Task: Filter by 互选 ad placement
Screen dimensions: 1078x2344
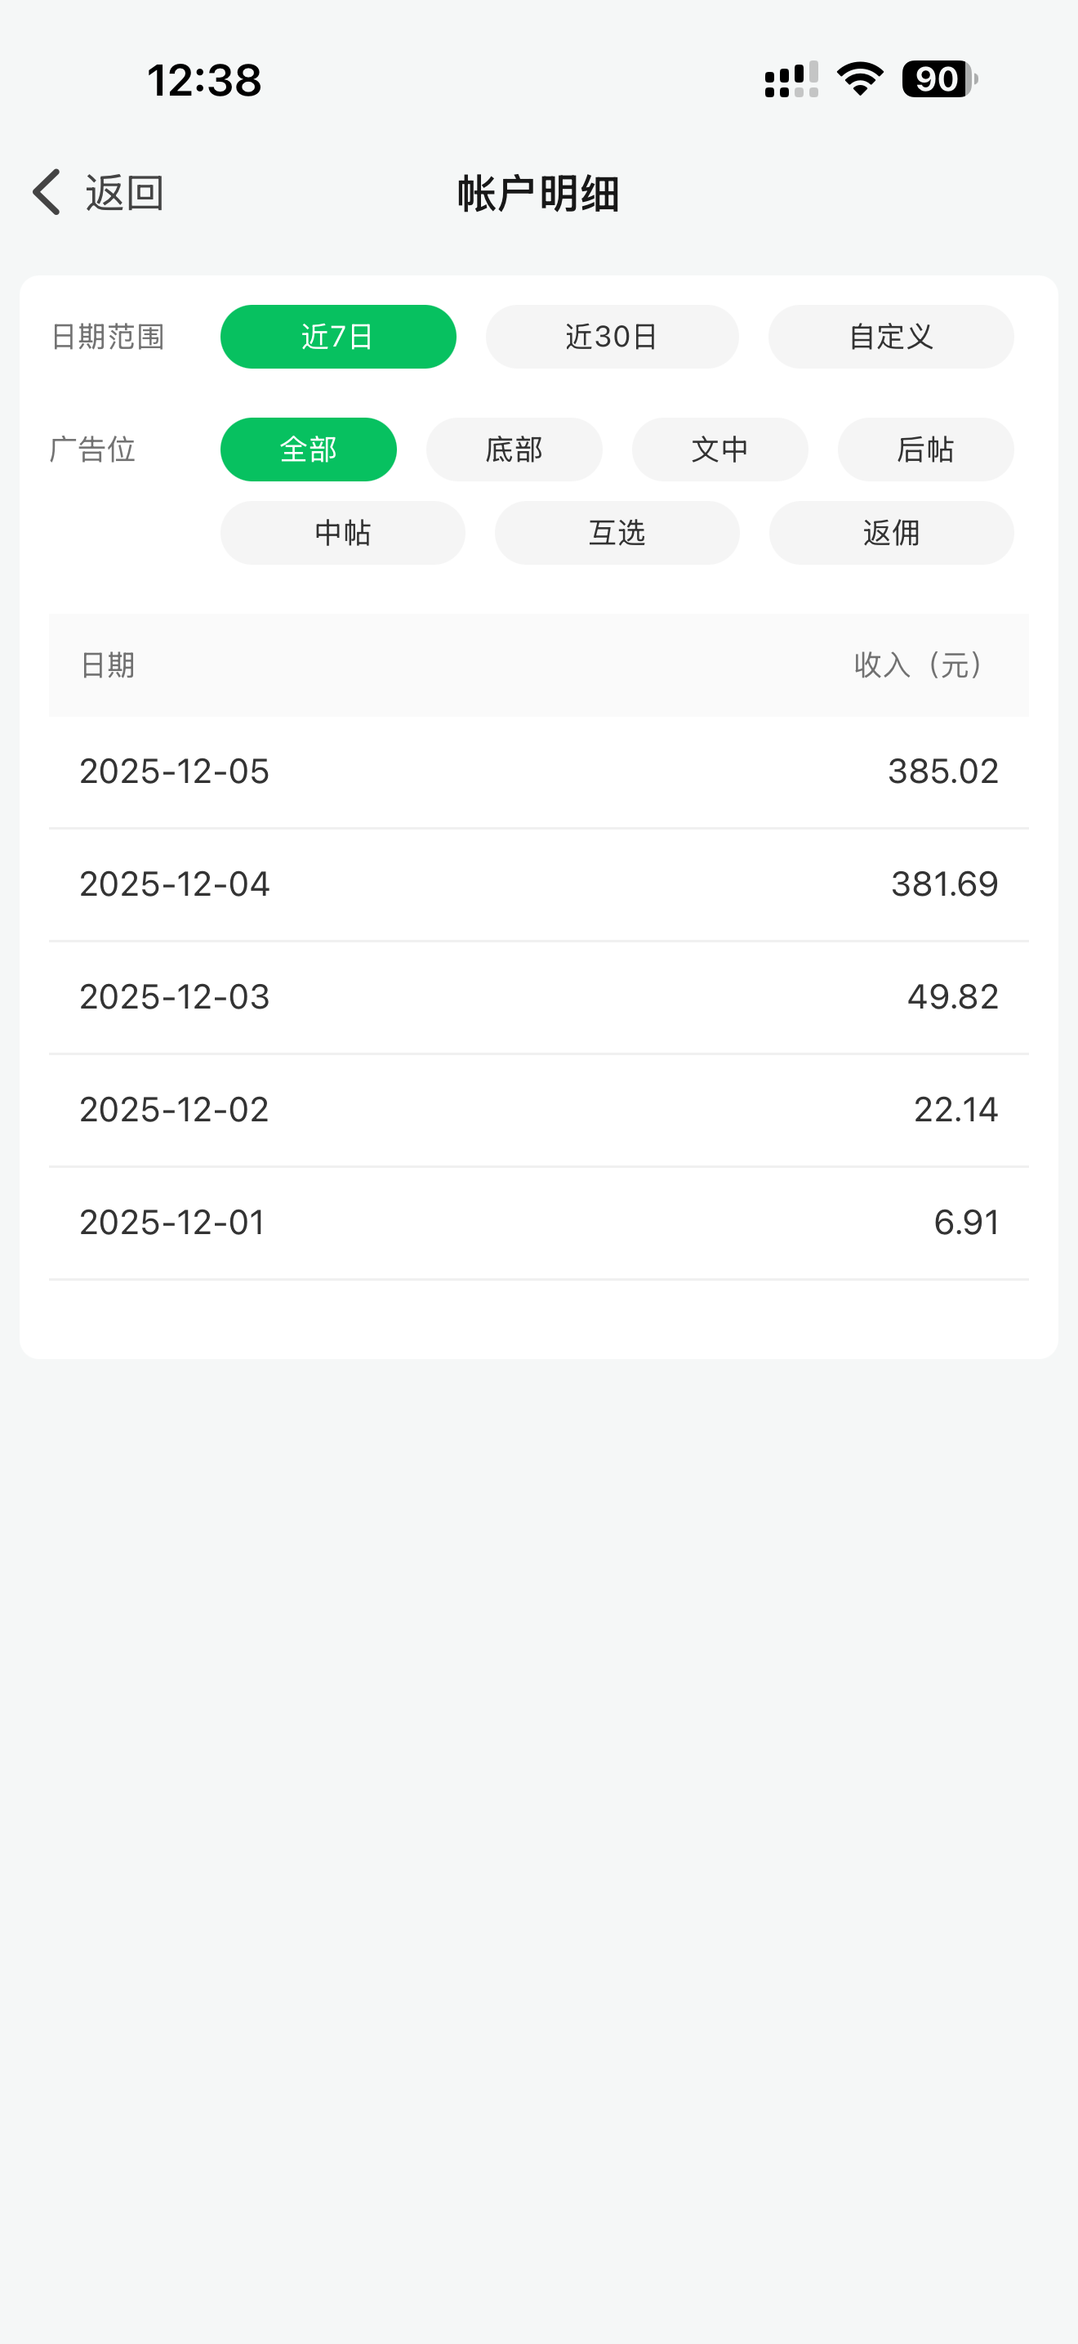Action: tap(617, 533)
